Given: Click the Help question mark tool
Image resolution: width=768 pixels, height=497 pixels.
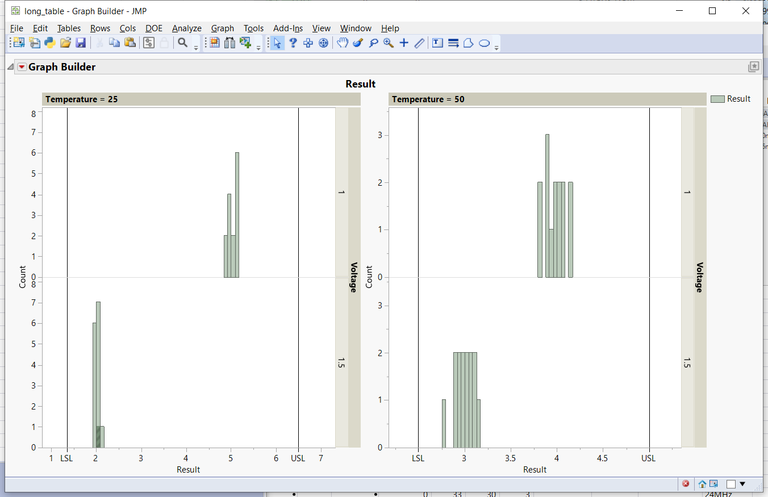Looking at the screenshot, I should tap(293, 43).
